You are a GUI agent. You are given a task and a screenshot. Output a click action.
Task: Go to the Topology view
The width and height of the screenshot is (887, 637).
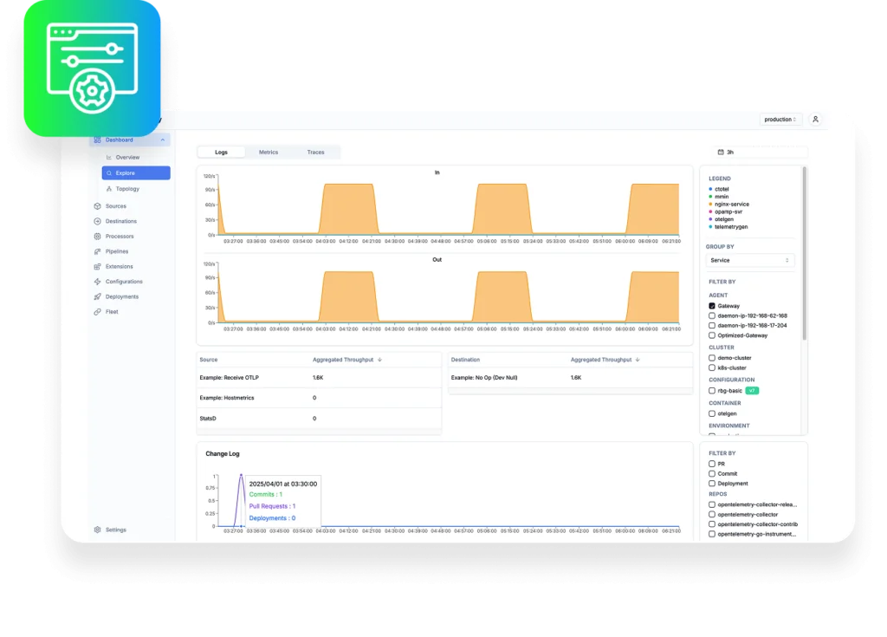click(127, 189)
